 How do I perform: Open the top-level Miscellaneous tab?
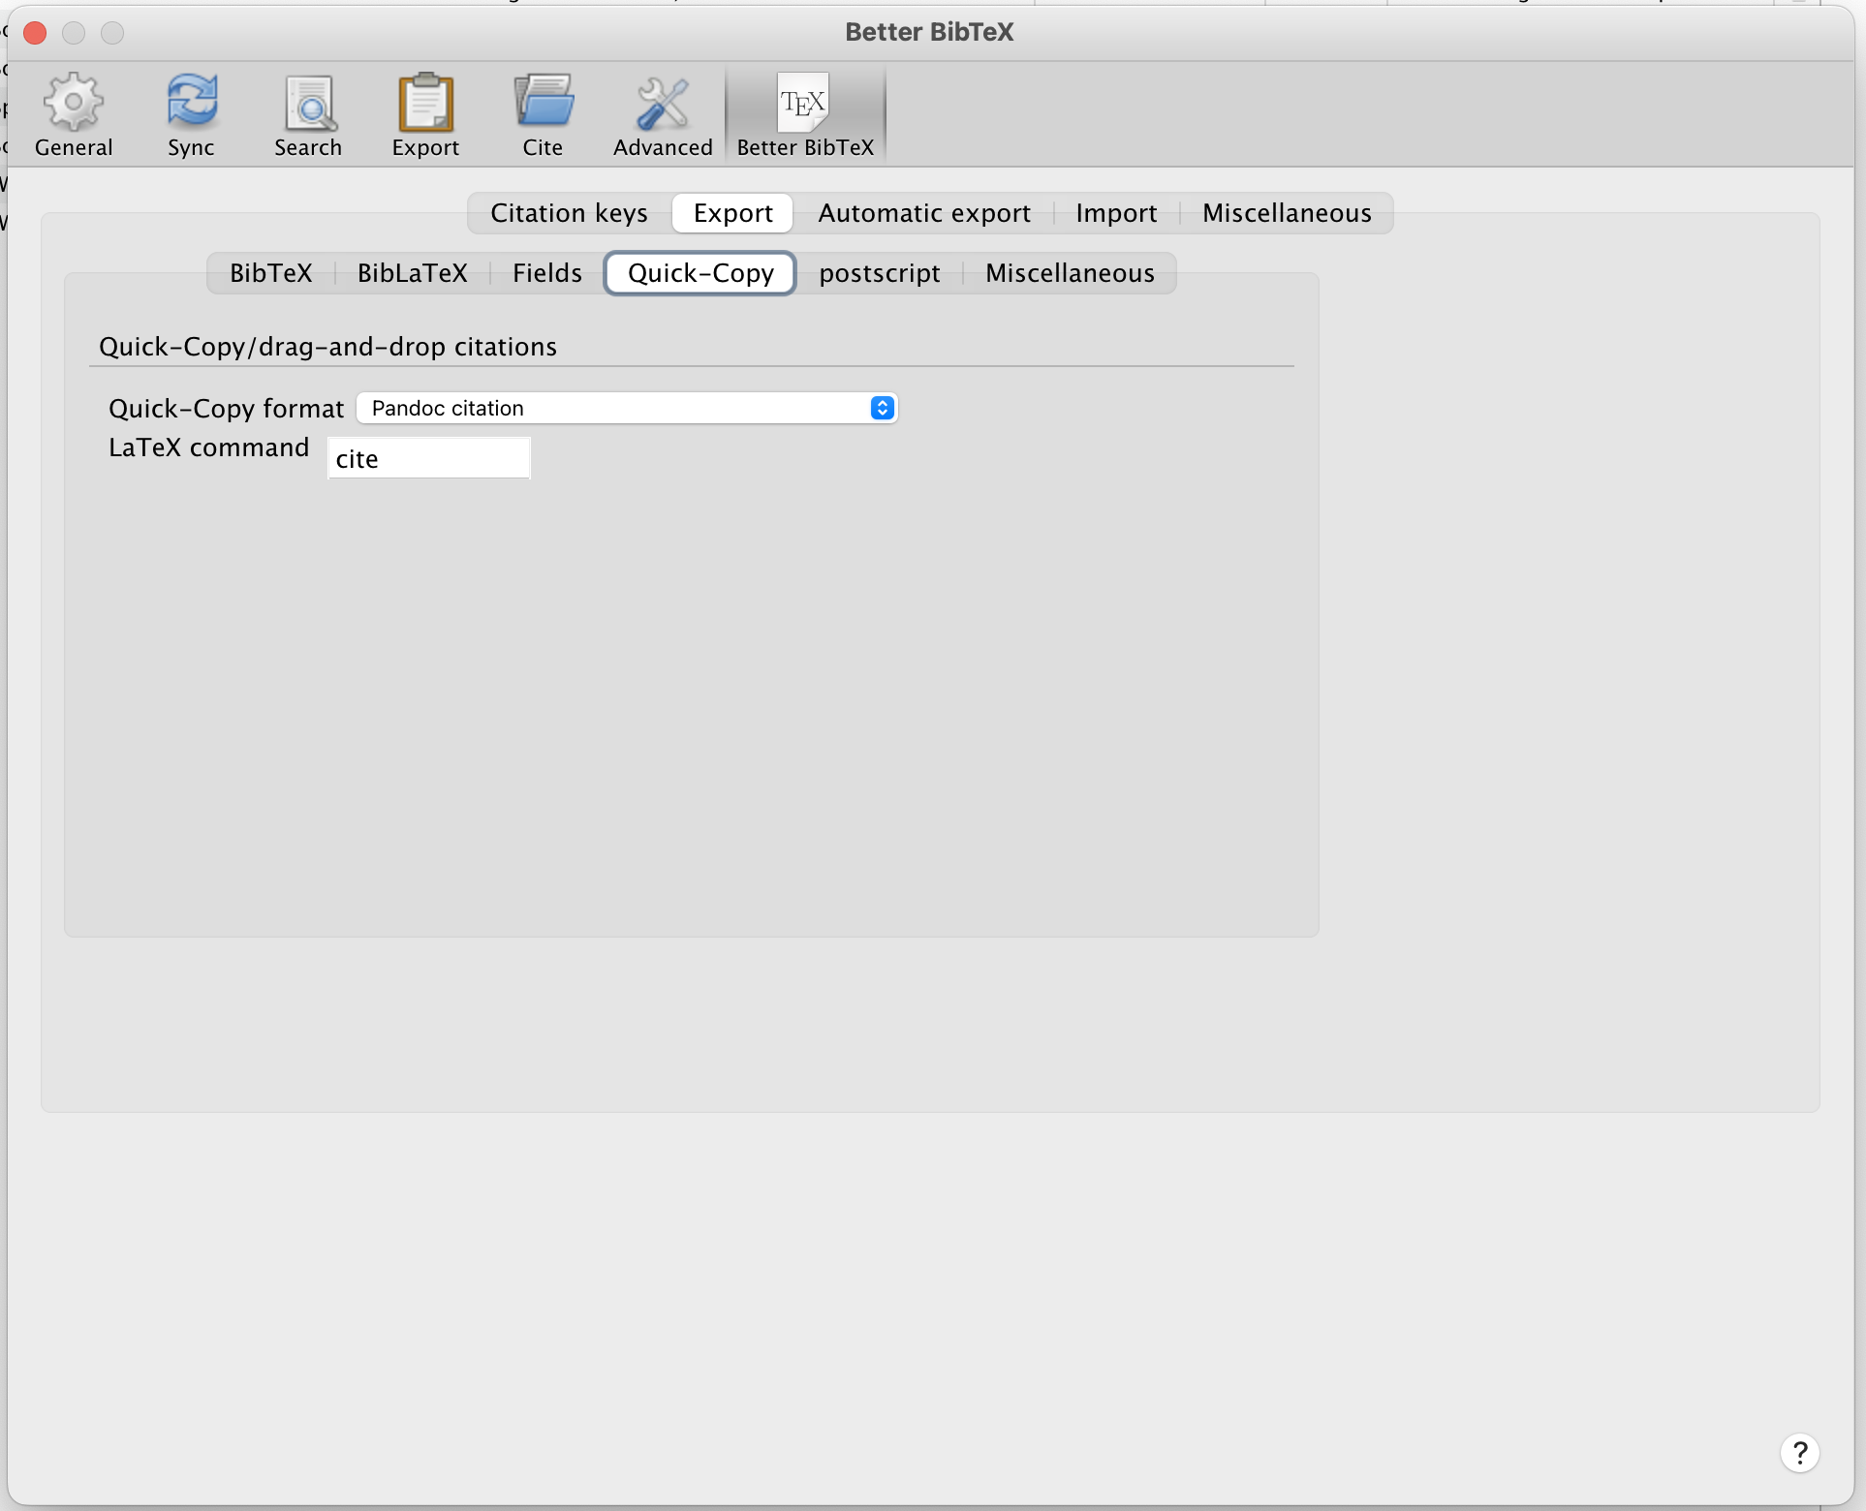click(x=1287, y=213)
